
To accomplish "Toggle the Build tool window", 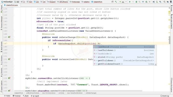I will click(x=26, y=96).
